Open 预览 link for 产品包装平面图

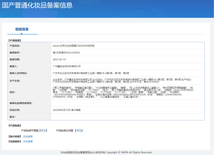43,131
